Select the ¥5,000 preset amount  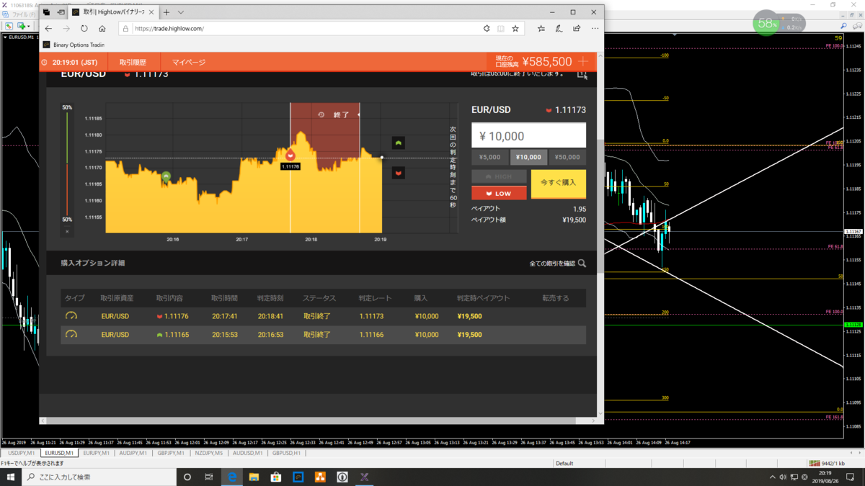coord(490,157)
